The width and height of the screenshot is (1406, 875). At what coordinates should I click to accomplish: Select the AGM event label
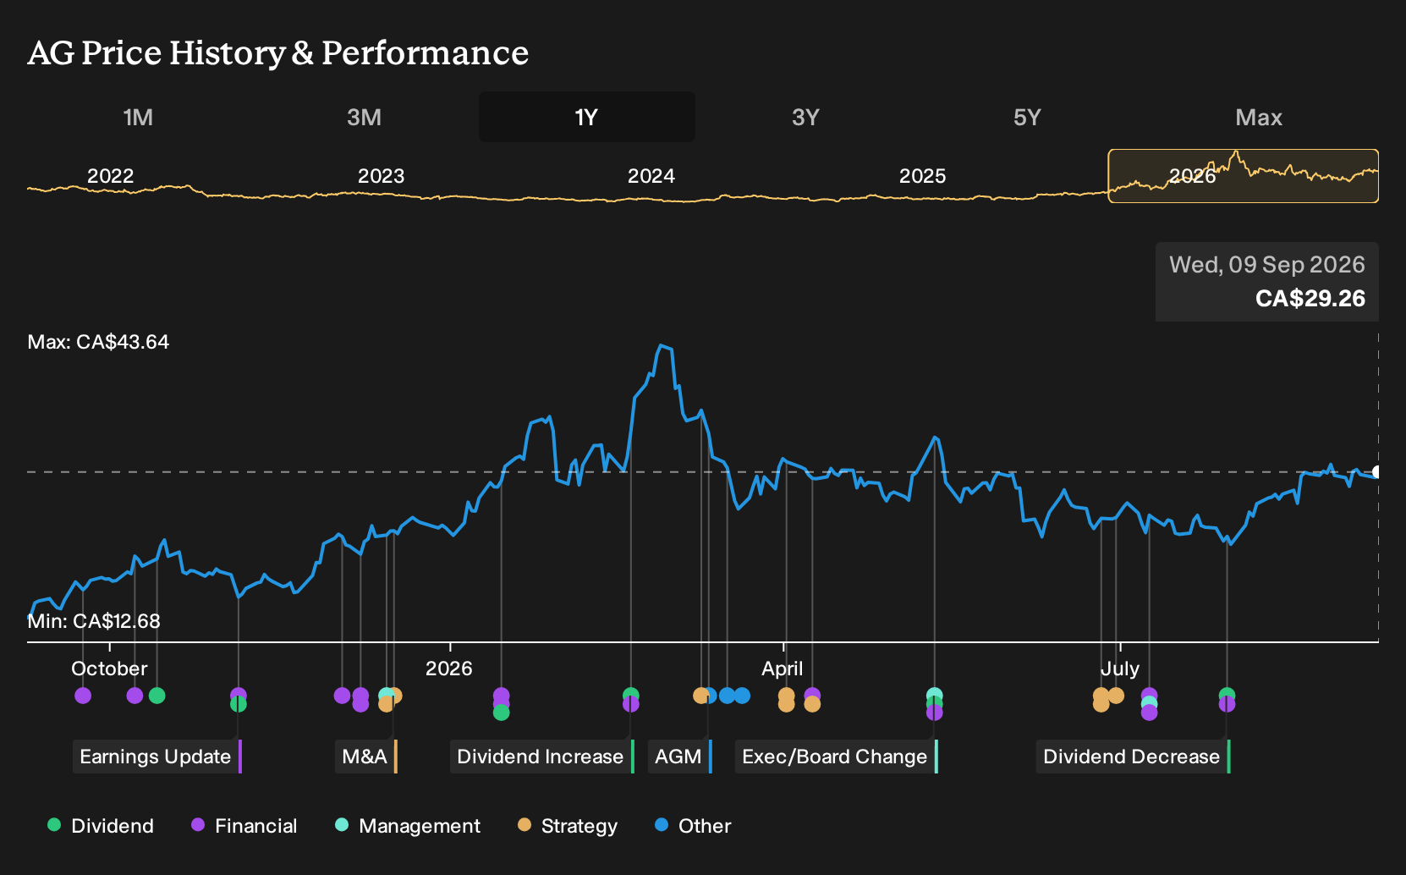click(680, 757)
